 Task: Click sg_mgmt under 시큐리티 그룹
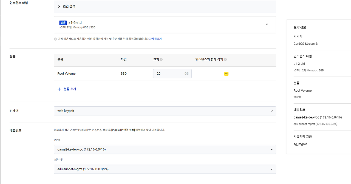click(300, 144)
